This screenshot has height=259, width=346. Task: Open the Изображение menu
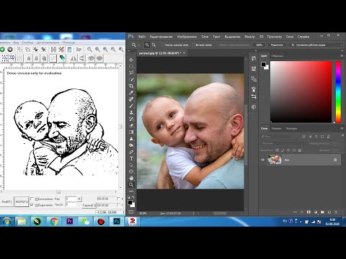click(187, 37)
